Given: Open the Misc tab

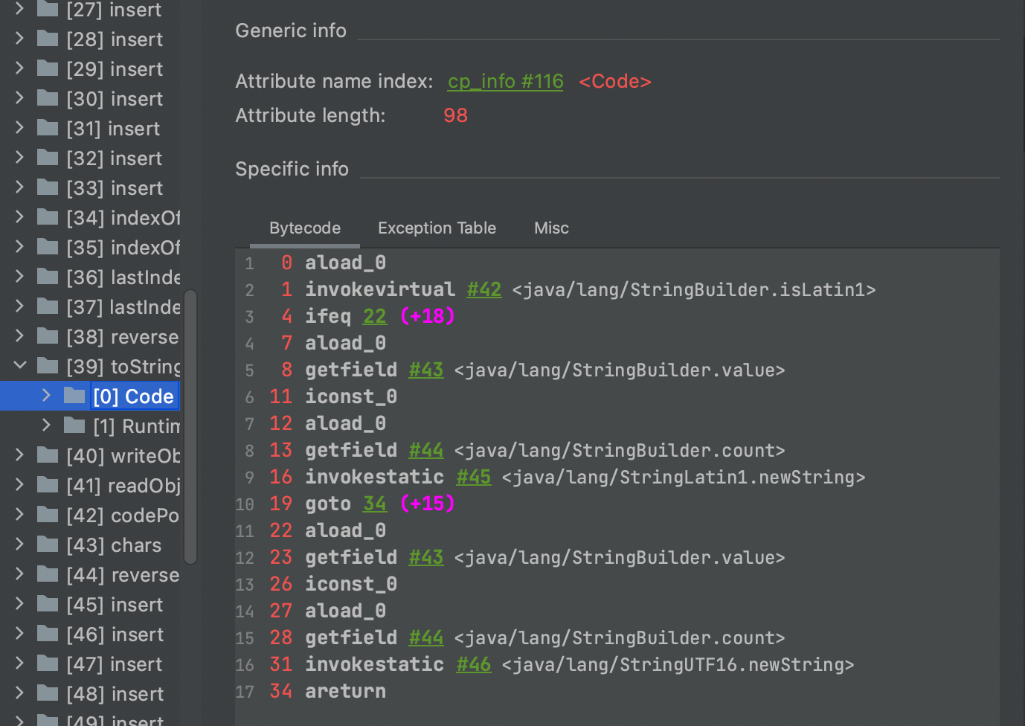Looking at the screenshot, I should [x=551, y=228].
